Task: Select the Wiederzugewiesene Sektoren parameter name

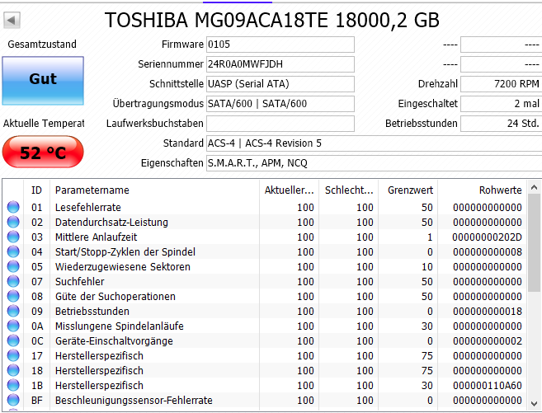Action: coord(123,266)
